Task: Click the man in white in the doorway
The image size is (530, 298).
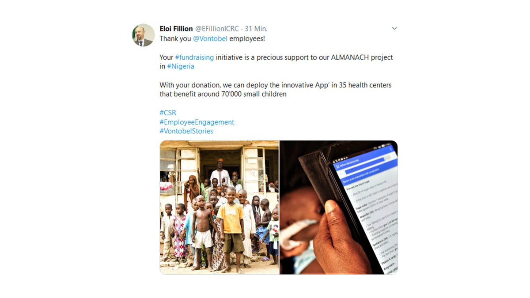Action: 220,174
